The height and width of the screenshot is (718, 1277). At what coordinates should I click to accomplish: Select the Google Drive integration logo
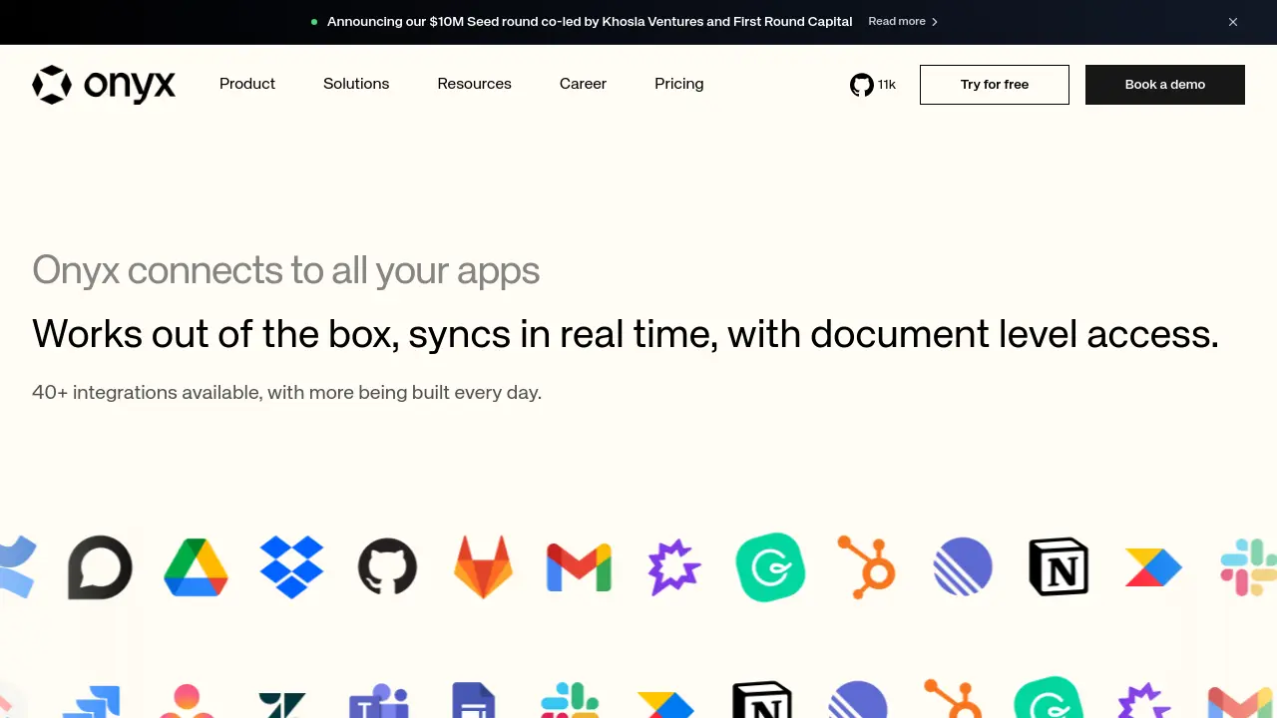[x=196, y=567]
